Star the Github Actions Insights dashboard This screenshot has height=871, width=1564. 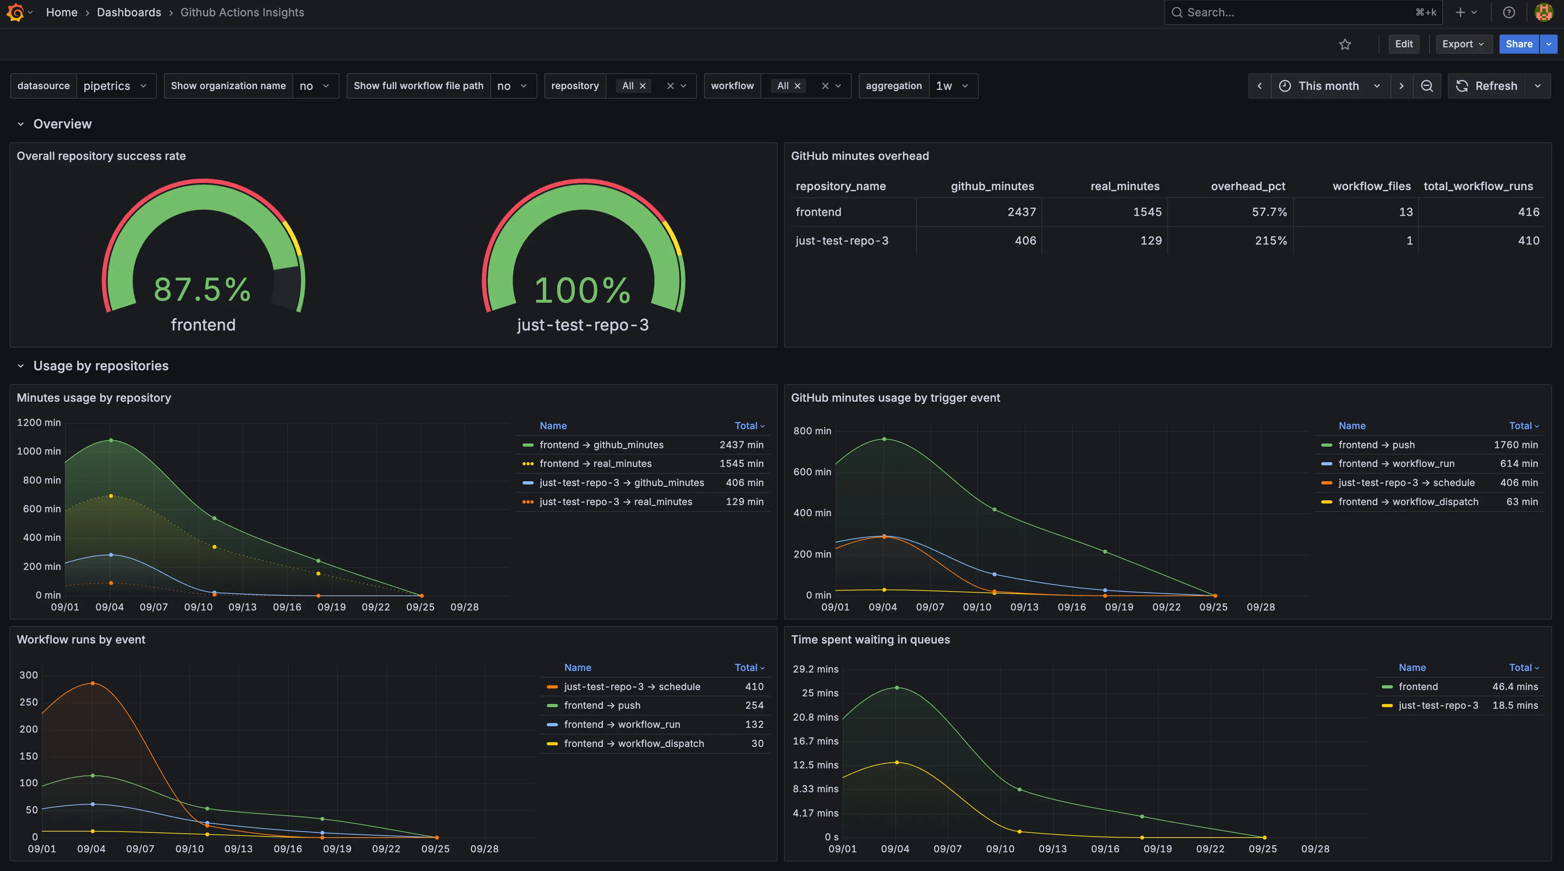click(x=1345, y=44)
